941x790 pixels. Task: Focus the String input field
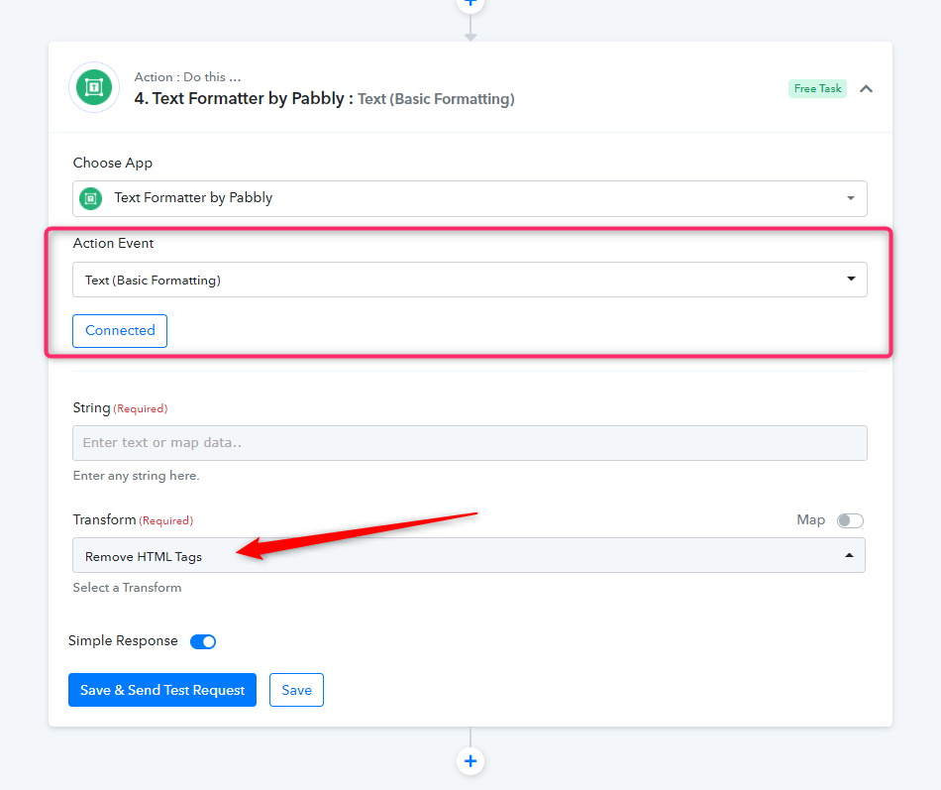tap(470, 443)
